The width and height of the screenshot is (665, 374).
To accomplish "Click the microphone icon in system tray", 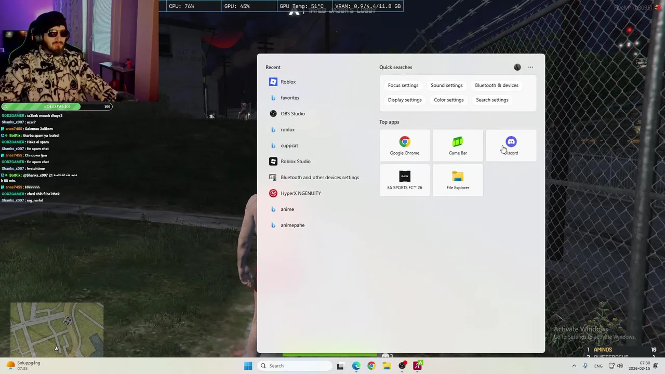I will pyautogui.click(x=586, y=366).
